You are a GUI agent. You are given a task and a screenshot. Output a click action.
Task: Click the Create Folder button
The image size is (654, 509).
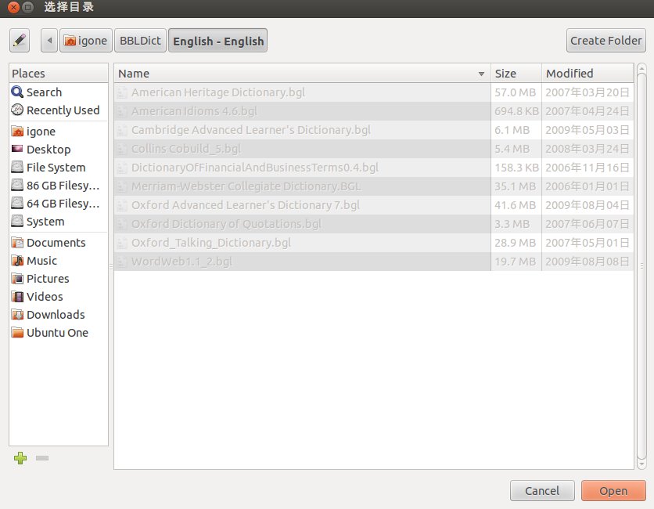click(x=605, y=41)
